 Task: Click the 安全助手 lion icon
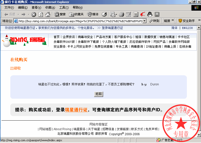click(180, 21)
